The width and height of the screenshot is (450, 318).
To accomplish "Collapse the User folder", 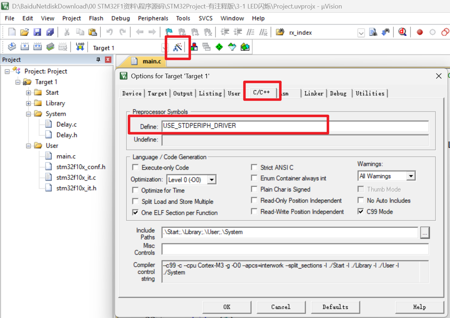I will (28, 146).
